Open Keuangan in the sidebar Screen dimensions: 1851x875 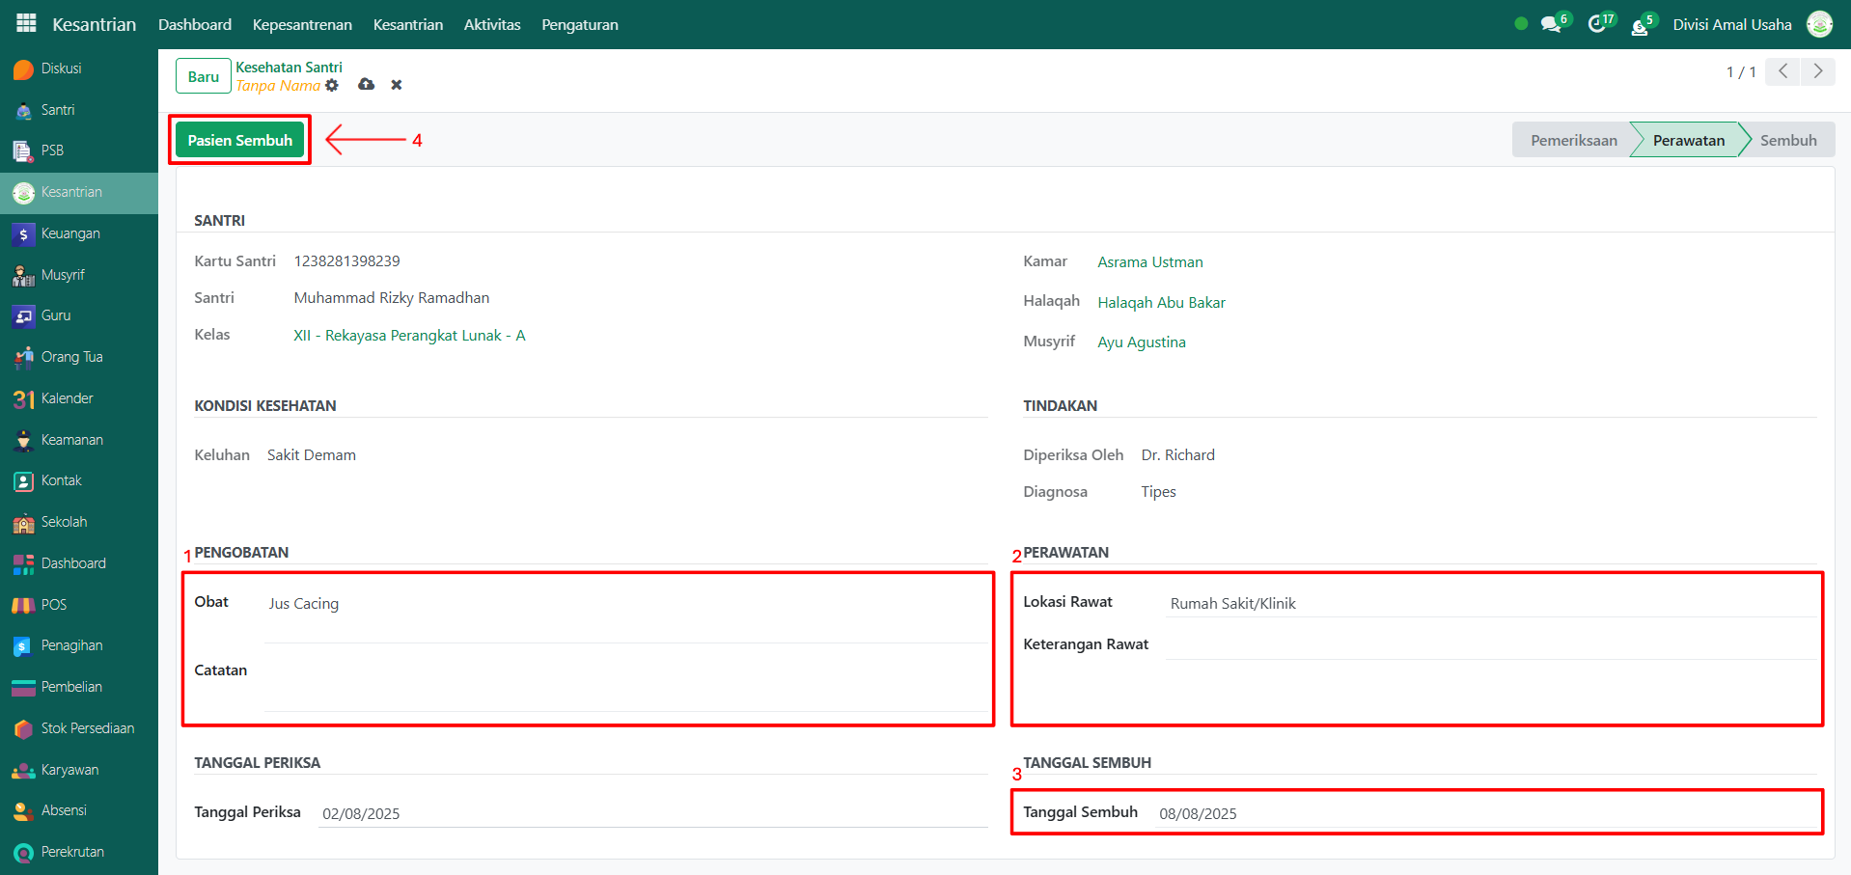click(x=70, y=233)
